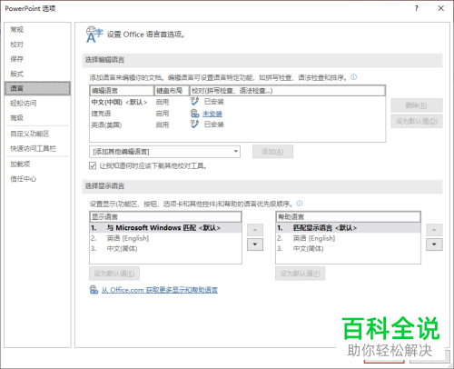
Task: Open the 自定义功能区 options category
Action: 37,134
